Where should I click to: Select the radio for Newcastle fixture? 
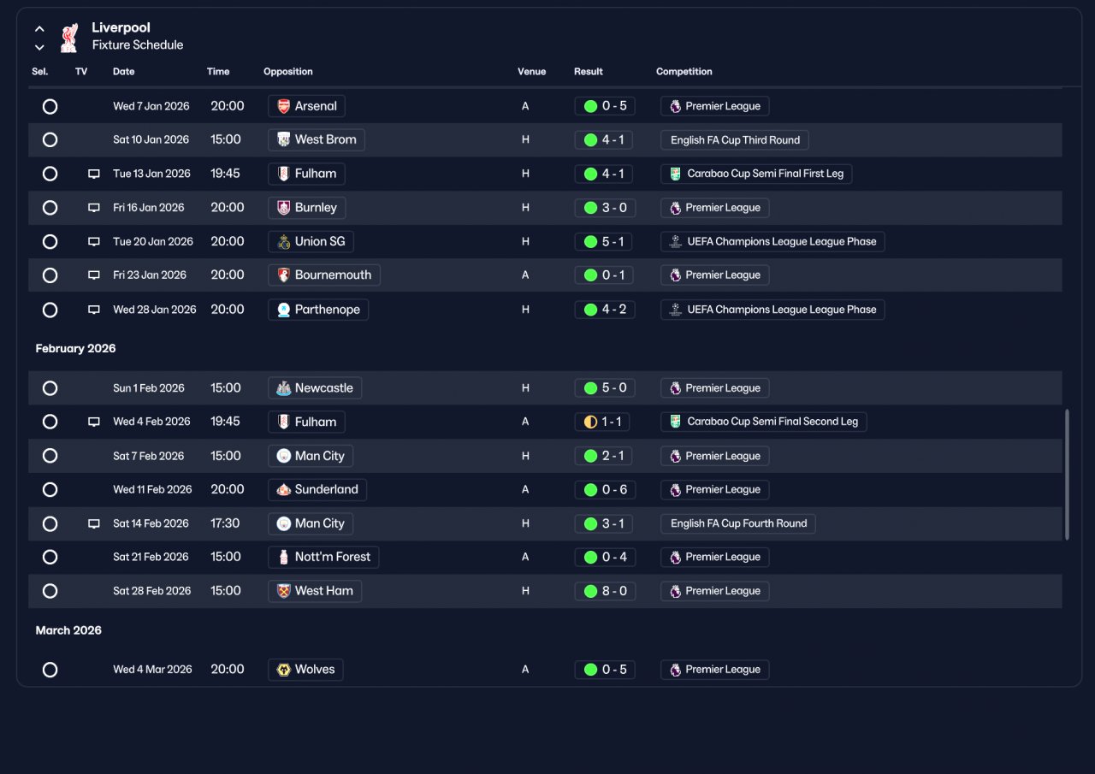(x=50, y=388)
